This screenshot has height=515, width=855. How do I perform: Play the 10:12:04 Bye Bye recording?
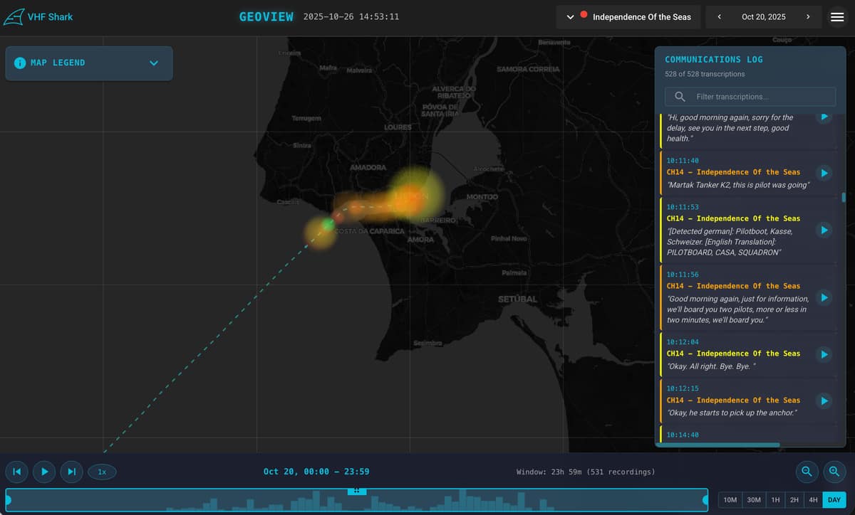click(x=824, y=354)
